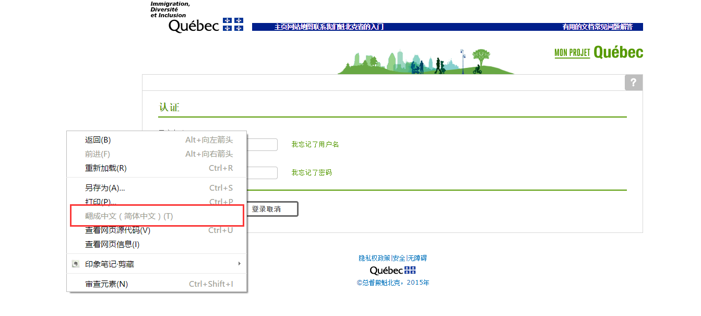Select 翻成中文（简体中文）(T) menu entry

(x=129, y=216)
